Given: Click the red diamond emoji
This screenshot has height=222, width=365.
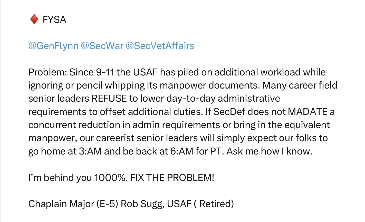Looking at the screenshot, I should click(34, 20).
